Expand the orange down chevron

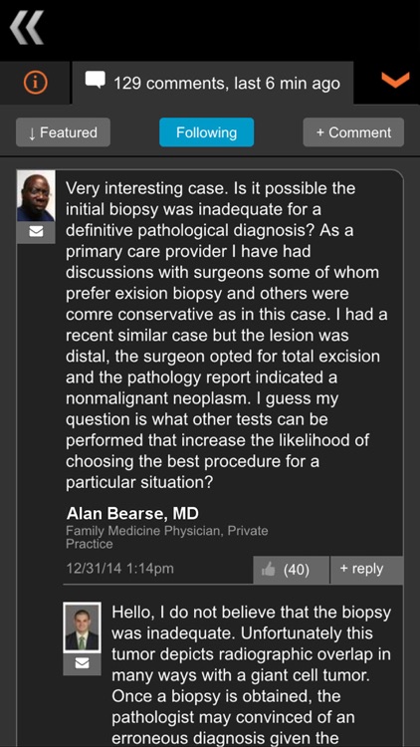point(395,80)
